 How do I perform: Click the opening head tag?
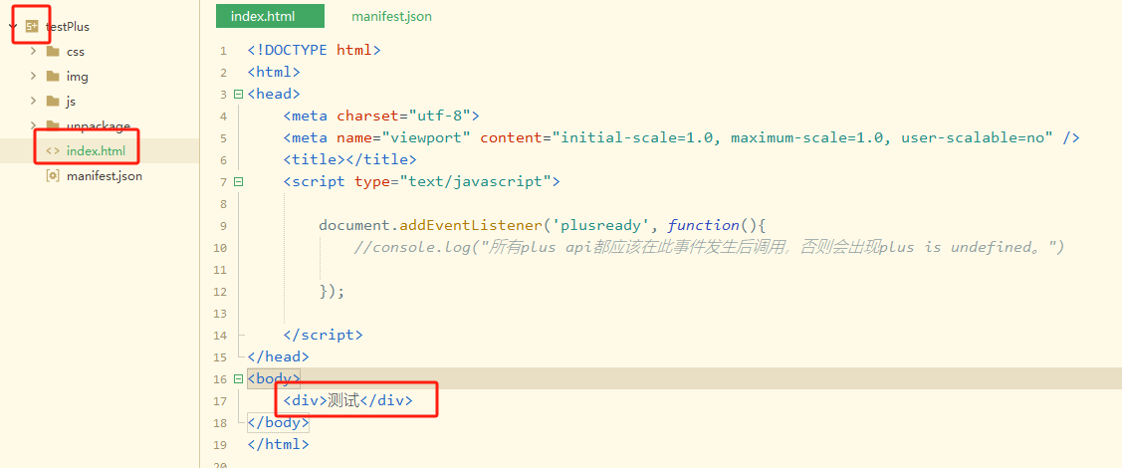(x=274, y=94)
